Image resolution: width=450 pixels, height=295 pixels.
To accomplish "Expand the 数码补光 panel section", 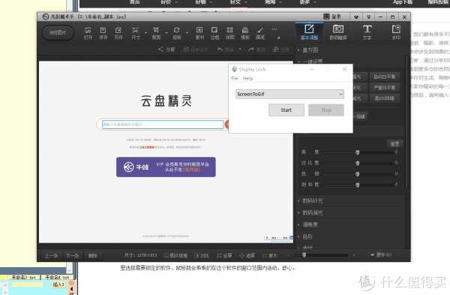I will click(x=312, y=200).
